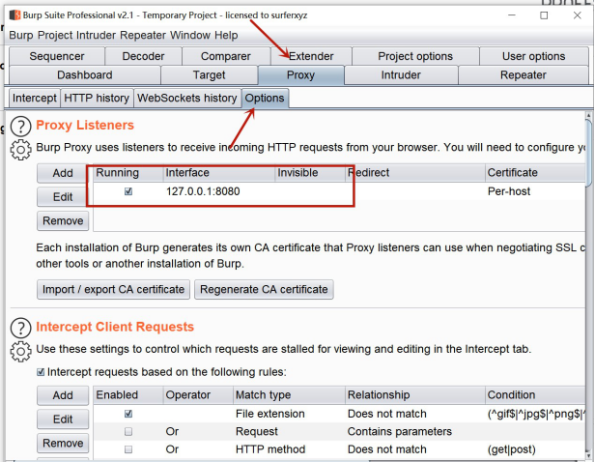Toggle the Running checkbox for 127.0.0.1:8080 listener
Image resolution: width=595 pixels, height=462 pixels.
coord(128,191)
